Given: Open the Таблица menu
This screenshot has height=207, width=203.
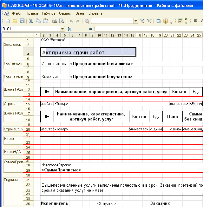Looking at the screenshot, I should 49,13.
